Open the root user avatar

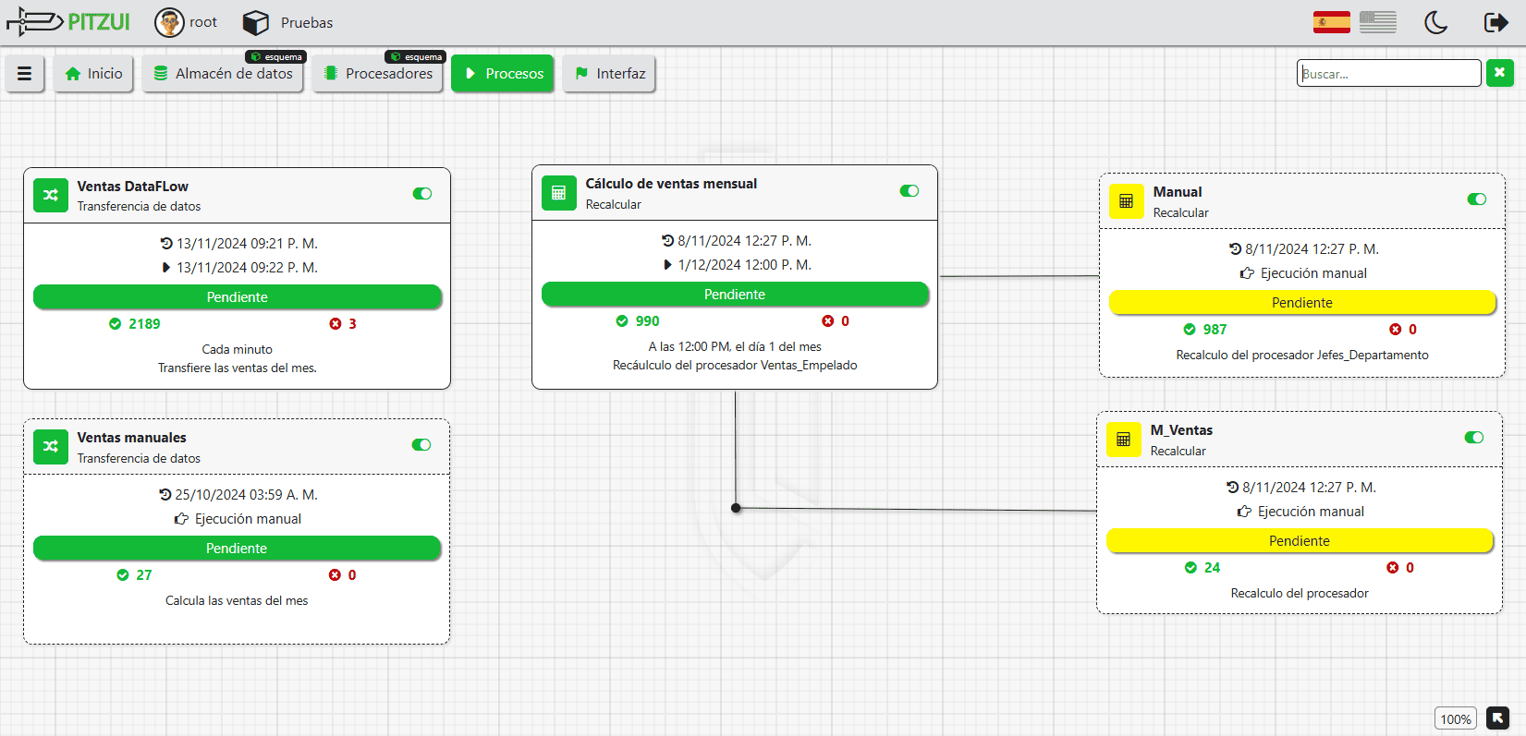[x=169, y=22]
